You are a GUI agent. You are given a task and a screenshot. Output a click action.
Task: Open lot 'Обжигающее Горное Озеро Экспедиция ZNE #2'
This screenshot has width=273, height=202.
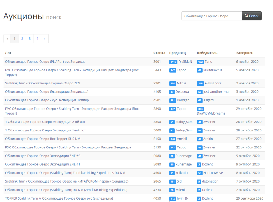(x=43, y=156)
